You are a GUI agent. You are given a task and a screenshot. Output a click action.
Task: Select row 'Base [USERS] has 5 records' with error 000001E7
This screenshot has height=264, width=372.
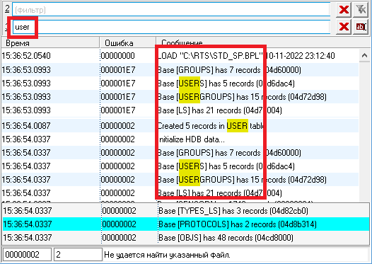[x=180, y=84]
